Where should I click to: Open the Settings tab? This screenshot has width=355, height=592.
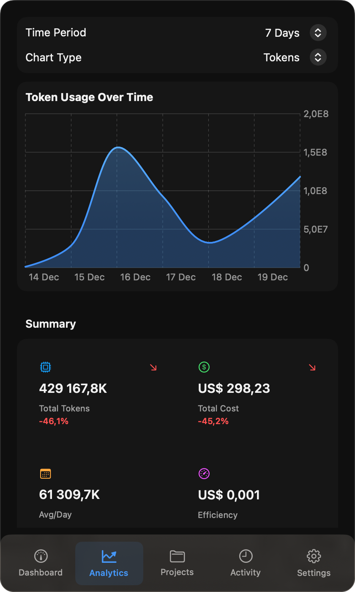click(314, 563)
